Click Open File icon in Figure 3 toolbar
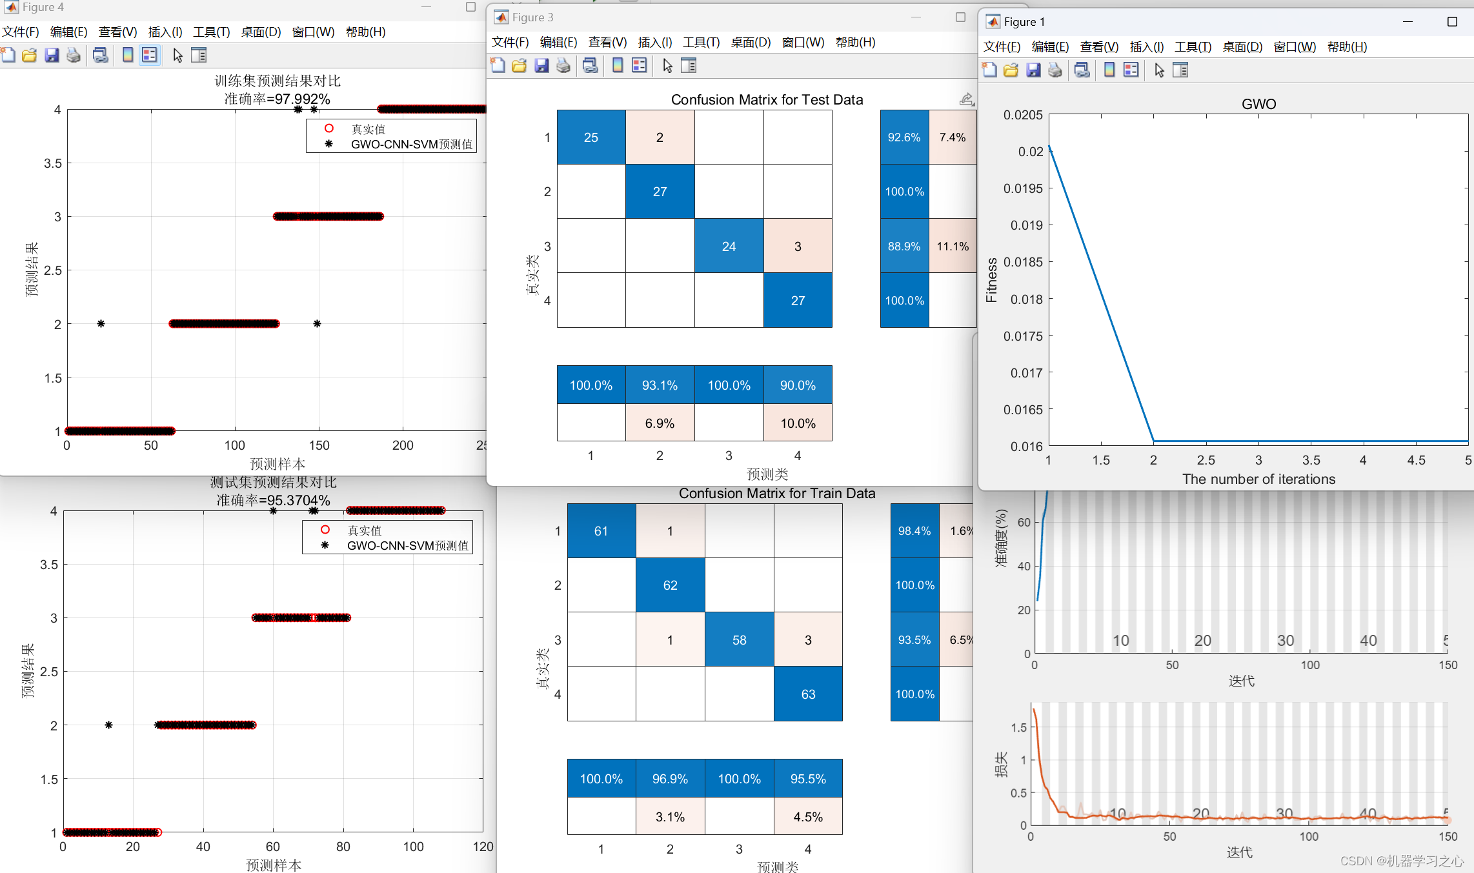This screenshot has height=873, width=1474. [520, 66]
